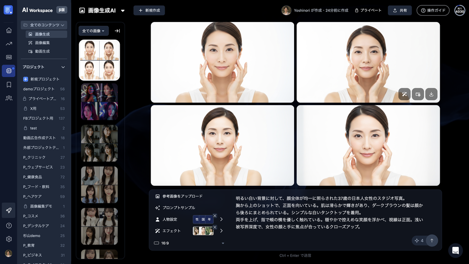Open the bookmark icon in left rail
Viewport: 469px width, 264px height.
(x=9, y=85)
